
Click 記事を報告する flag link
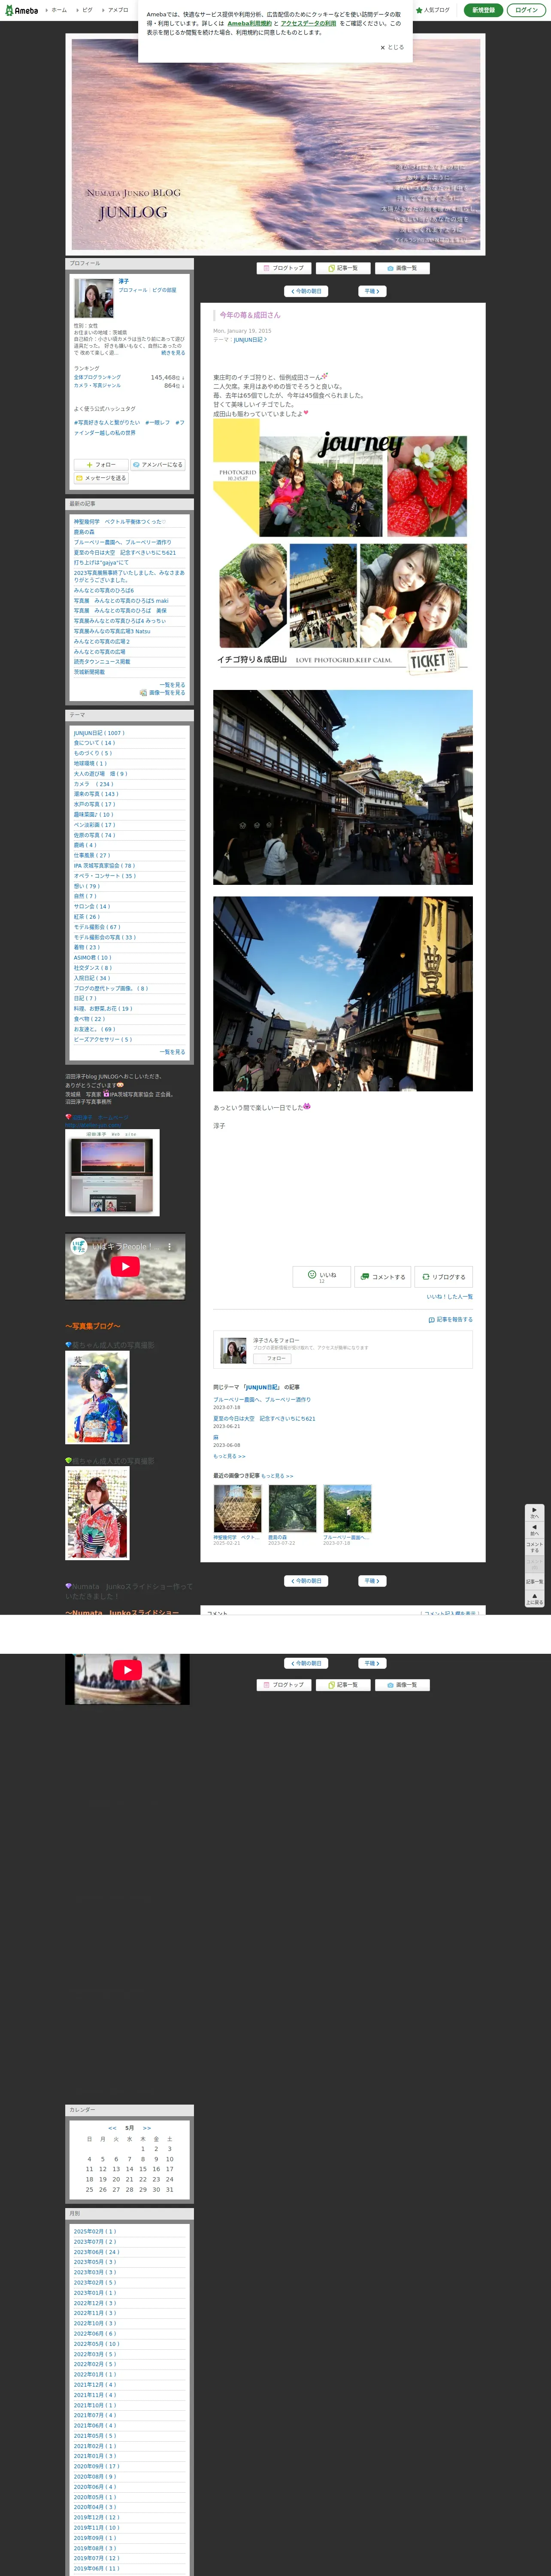[x=451, y=1320]
